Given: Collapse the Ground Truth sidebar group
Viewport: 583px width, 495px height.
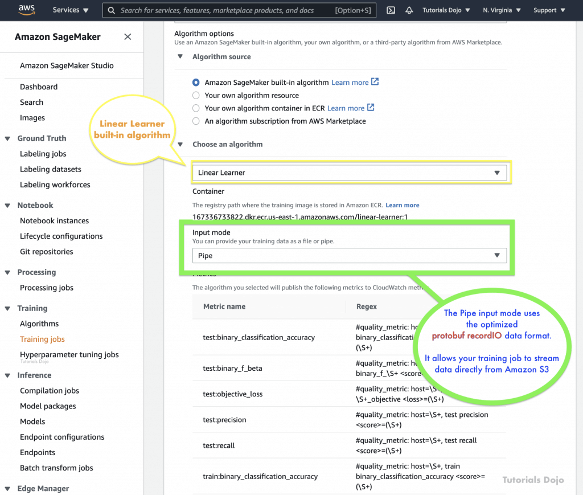Looking at the screenshot, I should [x=7, y=138].
